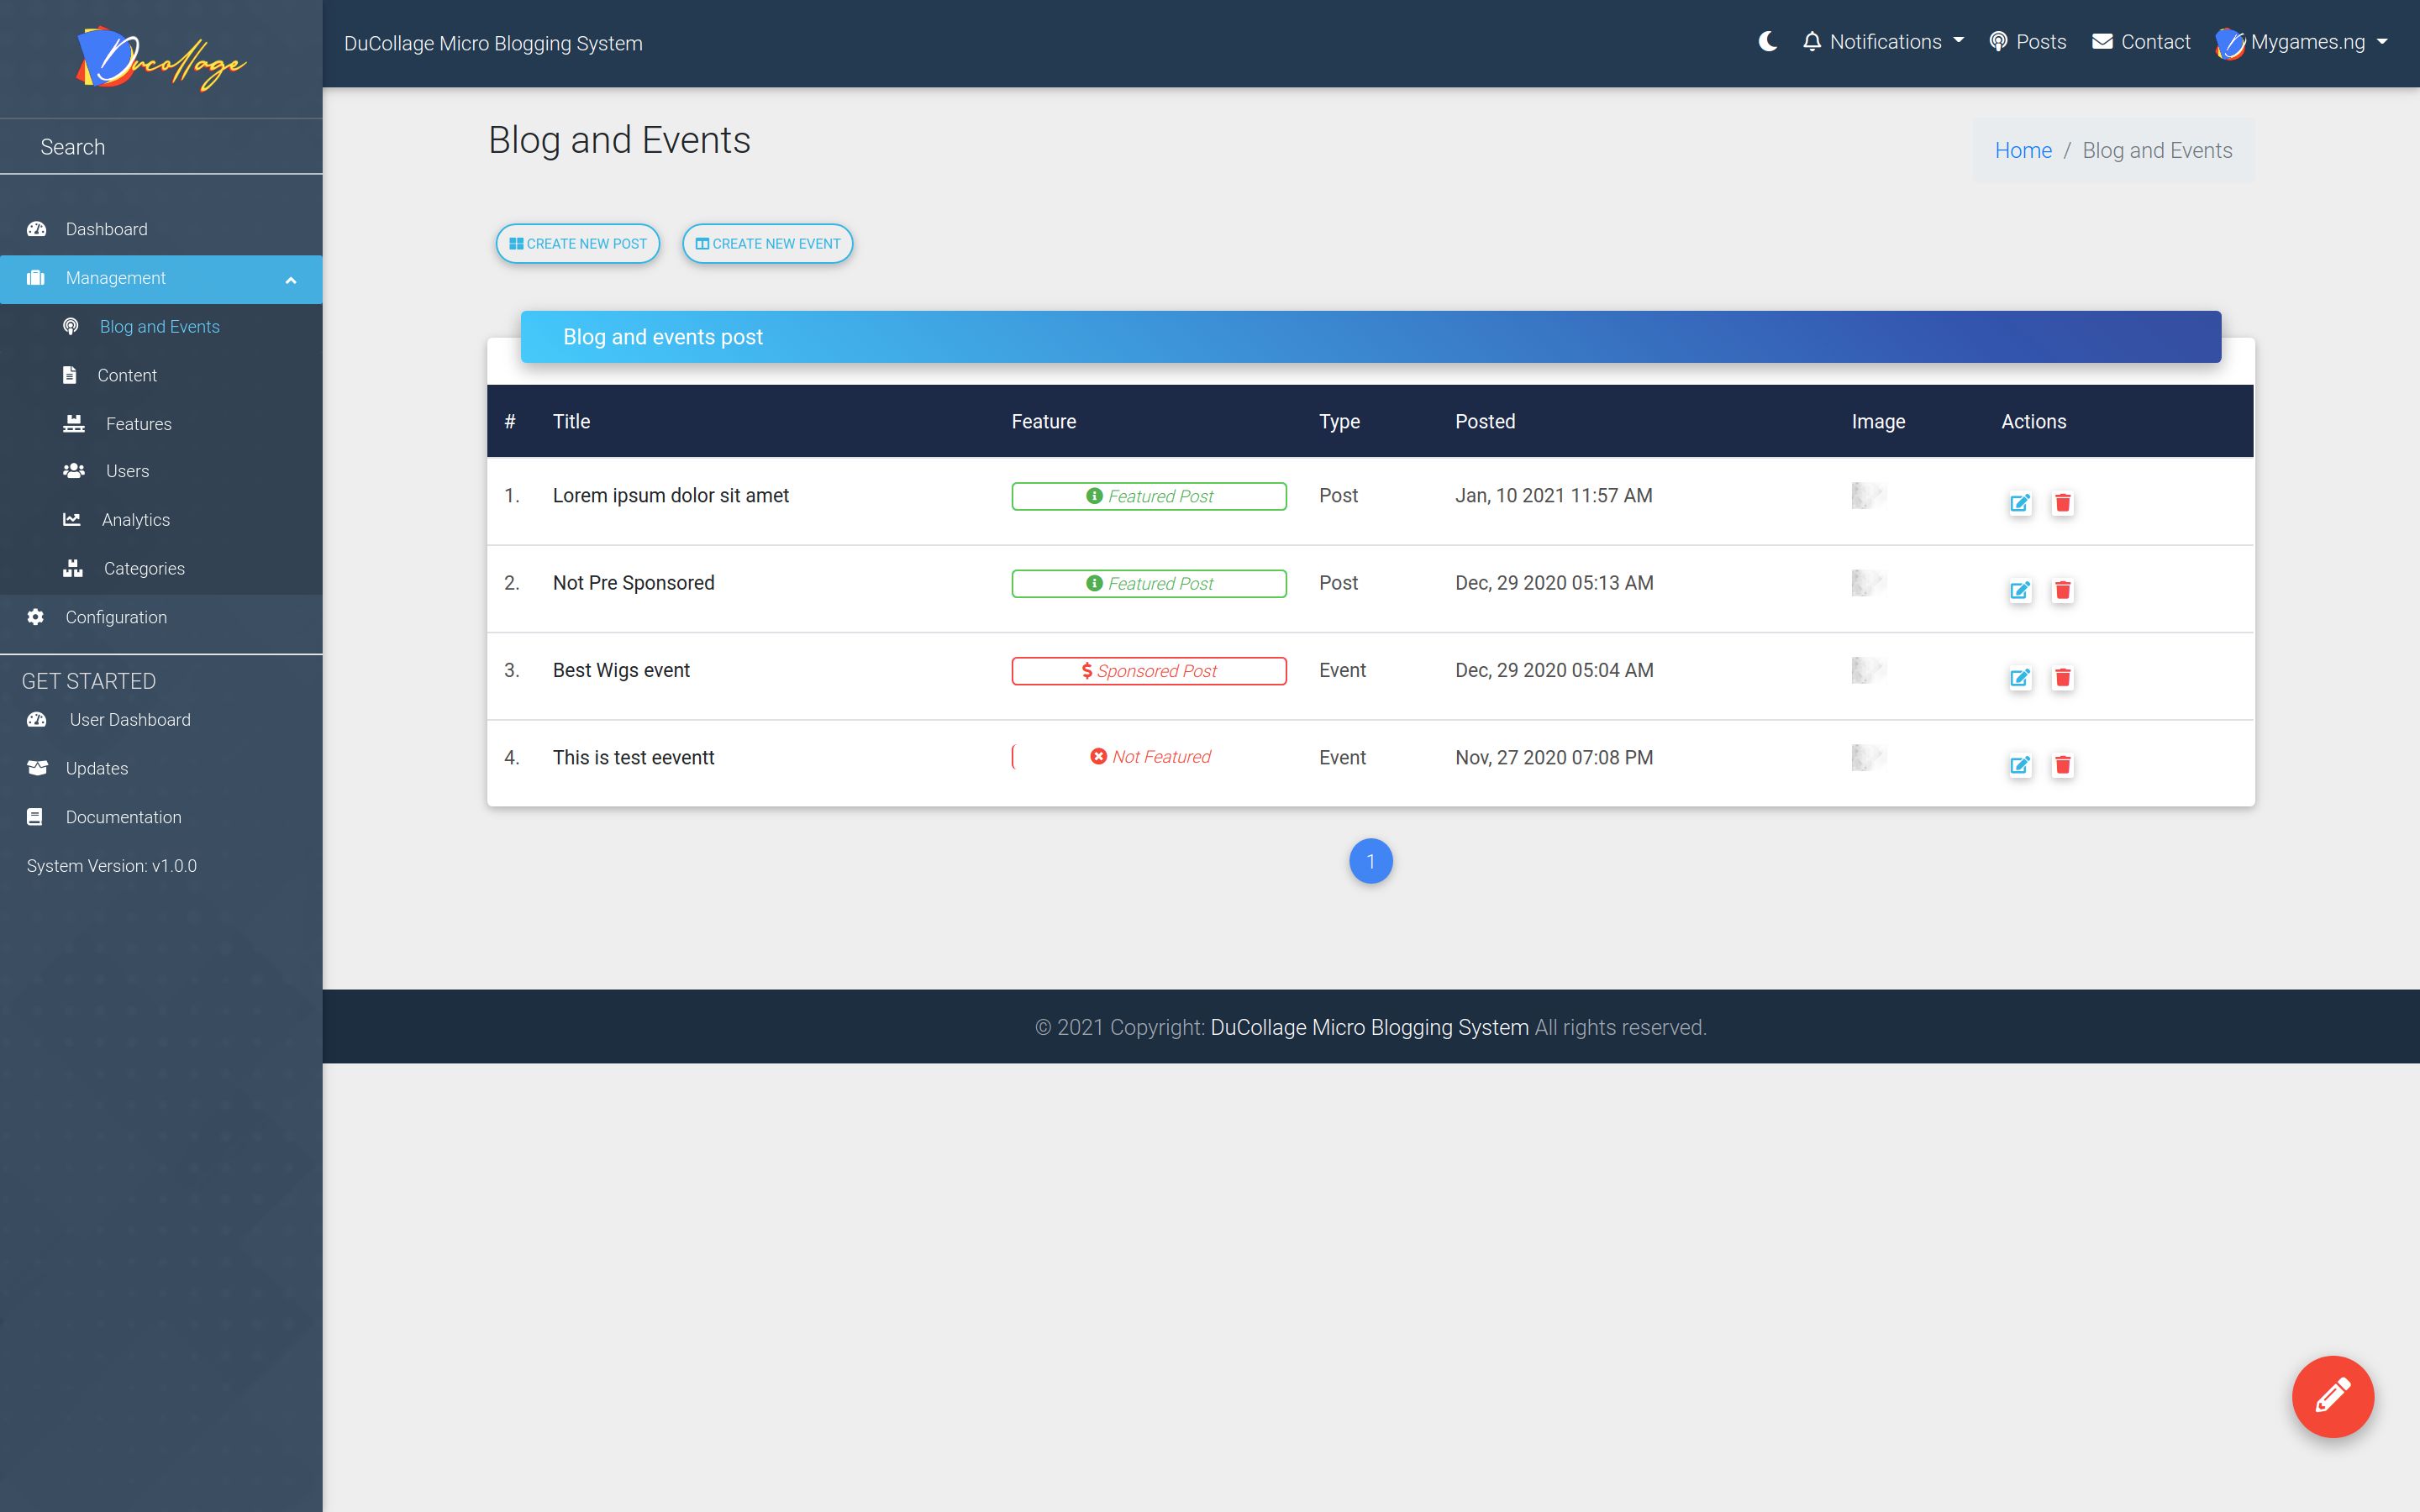This screenshot has width=2420, height=1512.
Task: Open Users in the sidebar
Action: [x=161, y=471]
